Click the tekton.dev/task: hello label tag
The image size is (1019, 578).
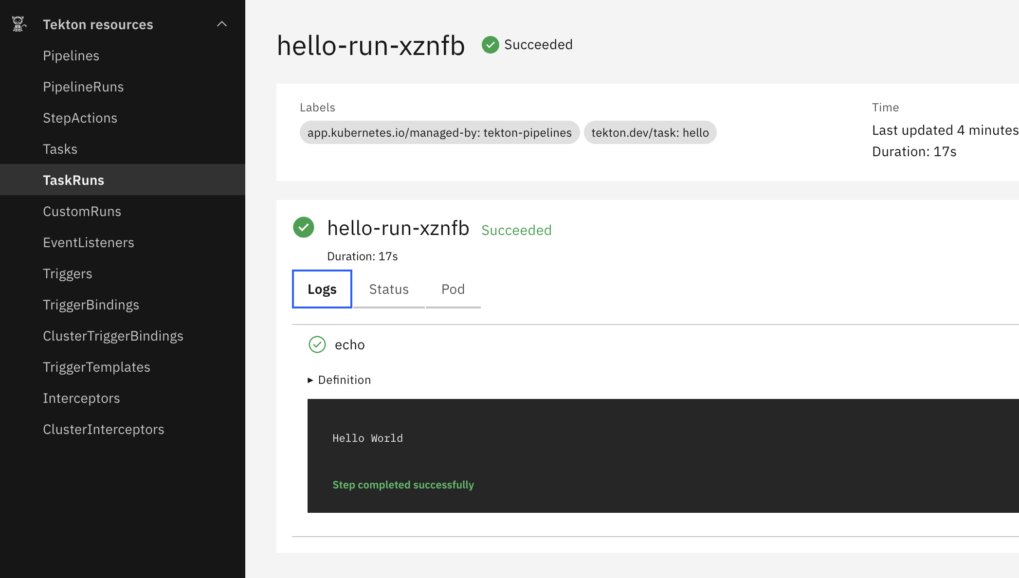point(650,132)
